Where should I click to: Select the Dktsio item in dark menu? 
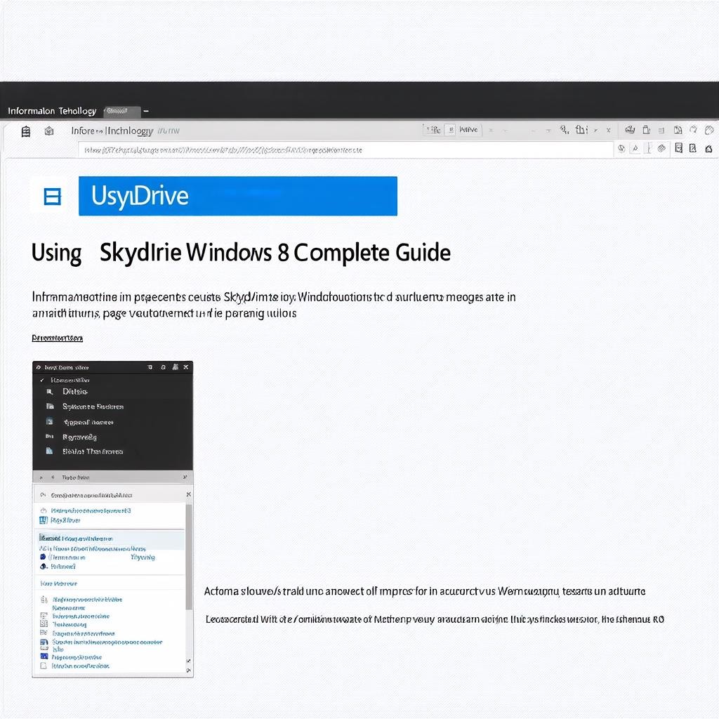click(x=75, y=391)
